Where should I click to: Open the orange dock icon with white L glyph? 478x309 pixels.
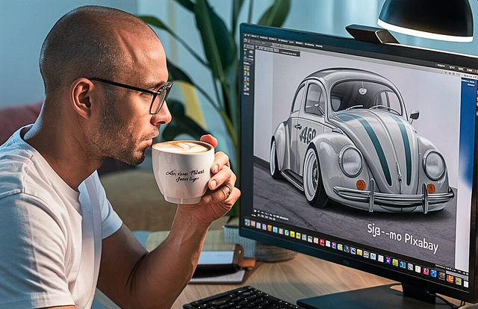pos(450,278)
